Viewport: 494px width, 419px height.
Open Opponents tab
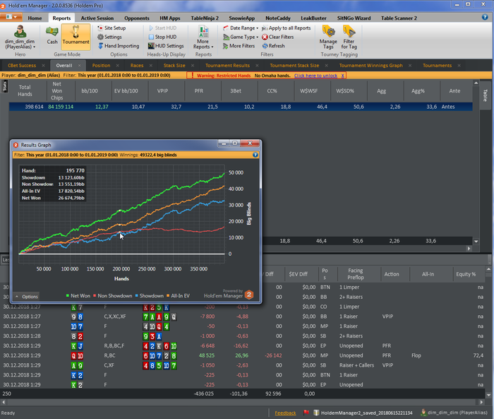tap(137, 18)
